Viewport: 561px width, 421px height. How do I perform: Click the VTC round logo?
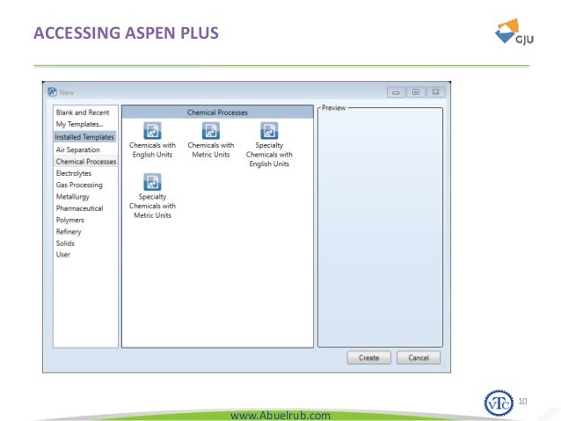pyautogui.click(x=499, y=403)
